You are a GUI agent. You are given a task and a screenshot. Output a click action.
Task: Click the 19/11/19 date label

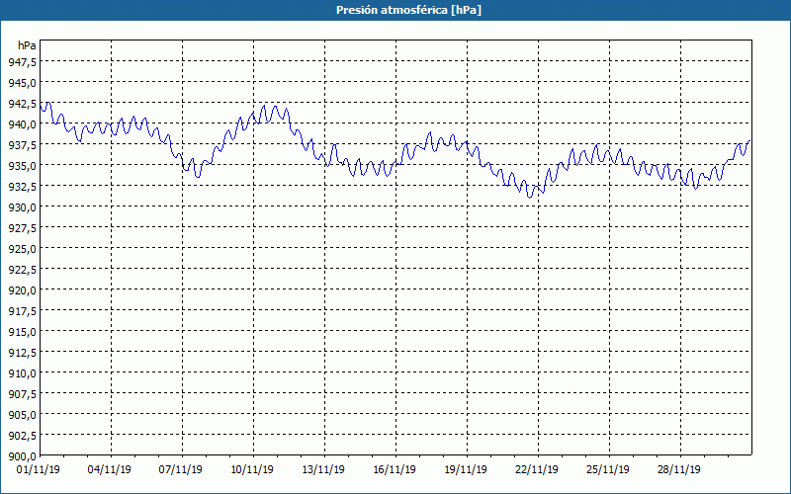coord(466,470)
